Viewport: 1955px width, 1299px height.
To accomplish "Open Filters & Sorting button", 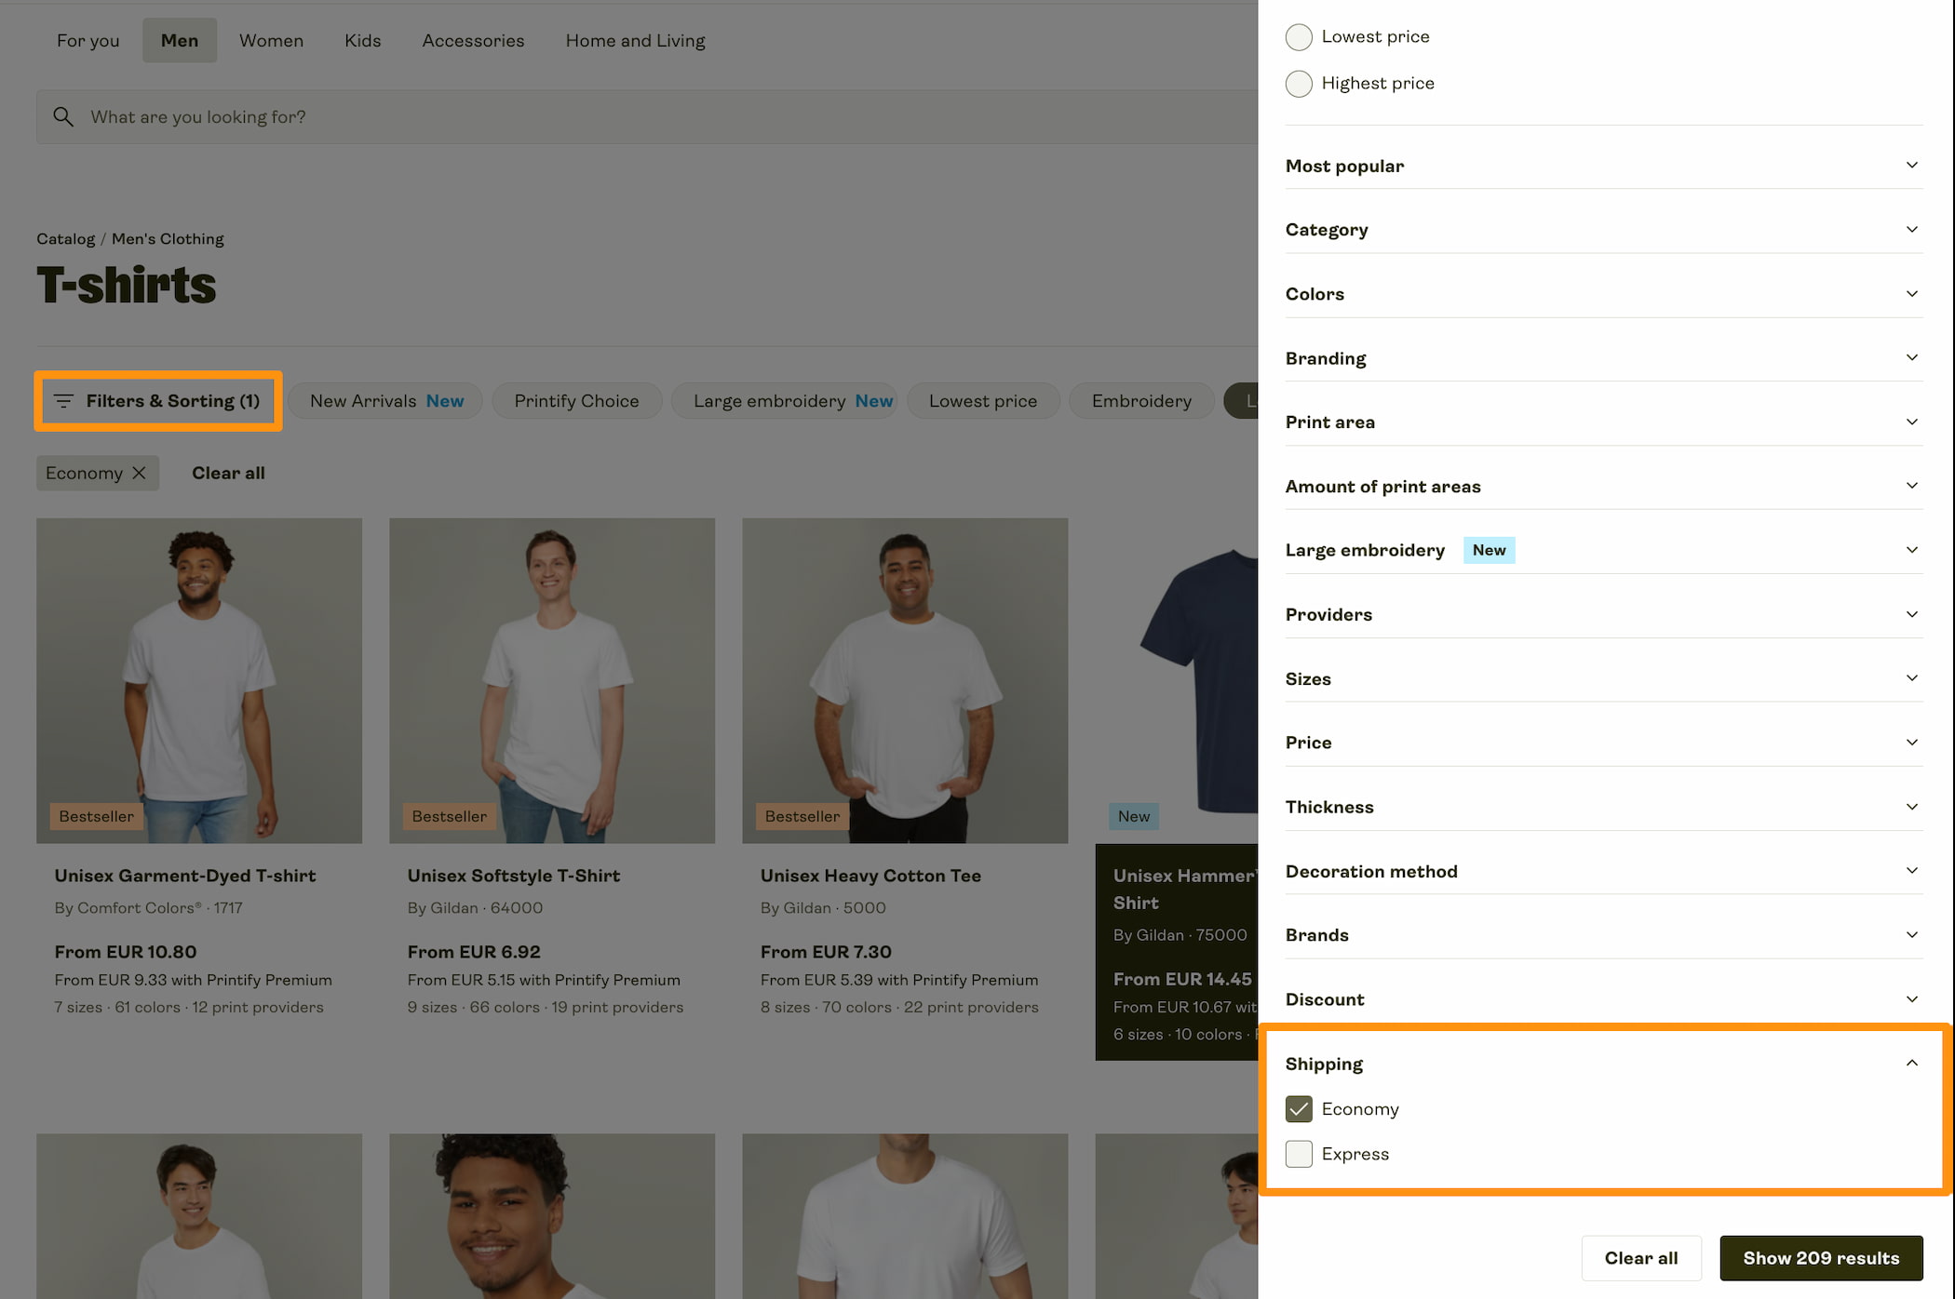I will (x=158, y=401).
